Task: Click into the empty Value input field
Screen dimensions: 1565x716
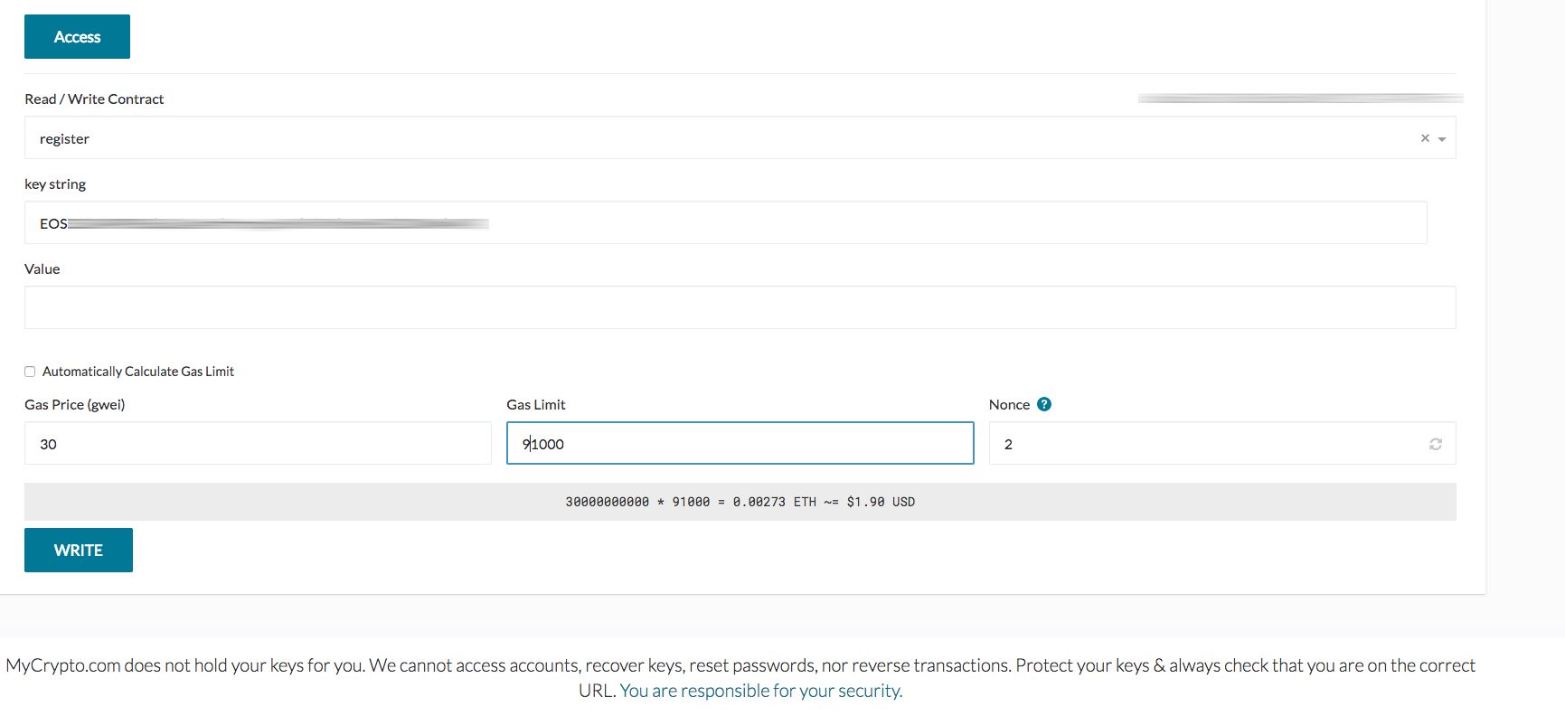Action: (x=740, y=307)
